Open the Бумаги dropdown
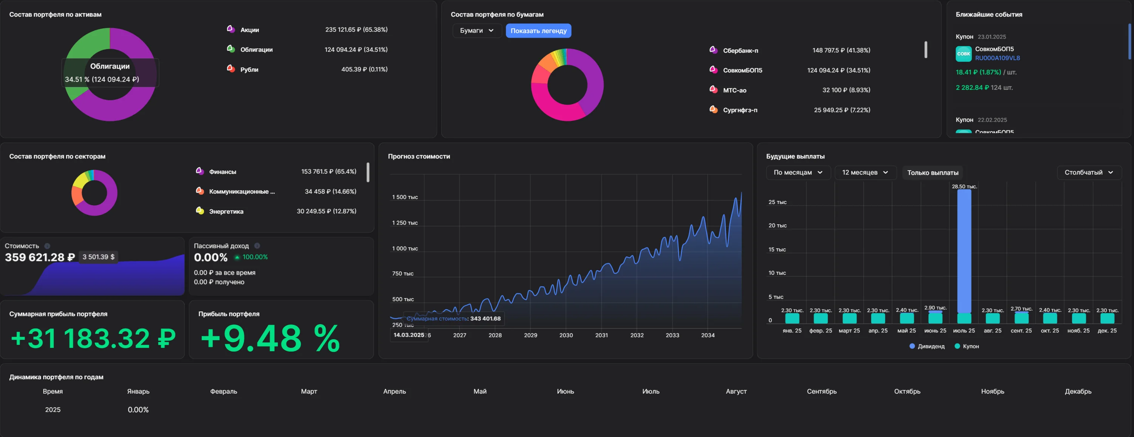This screenshot has width=1134, height=437. click(x=477, y=30)
